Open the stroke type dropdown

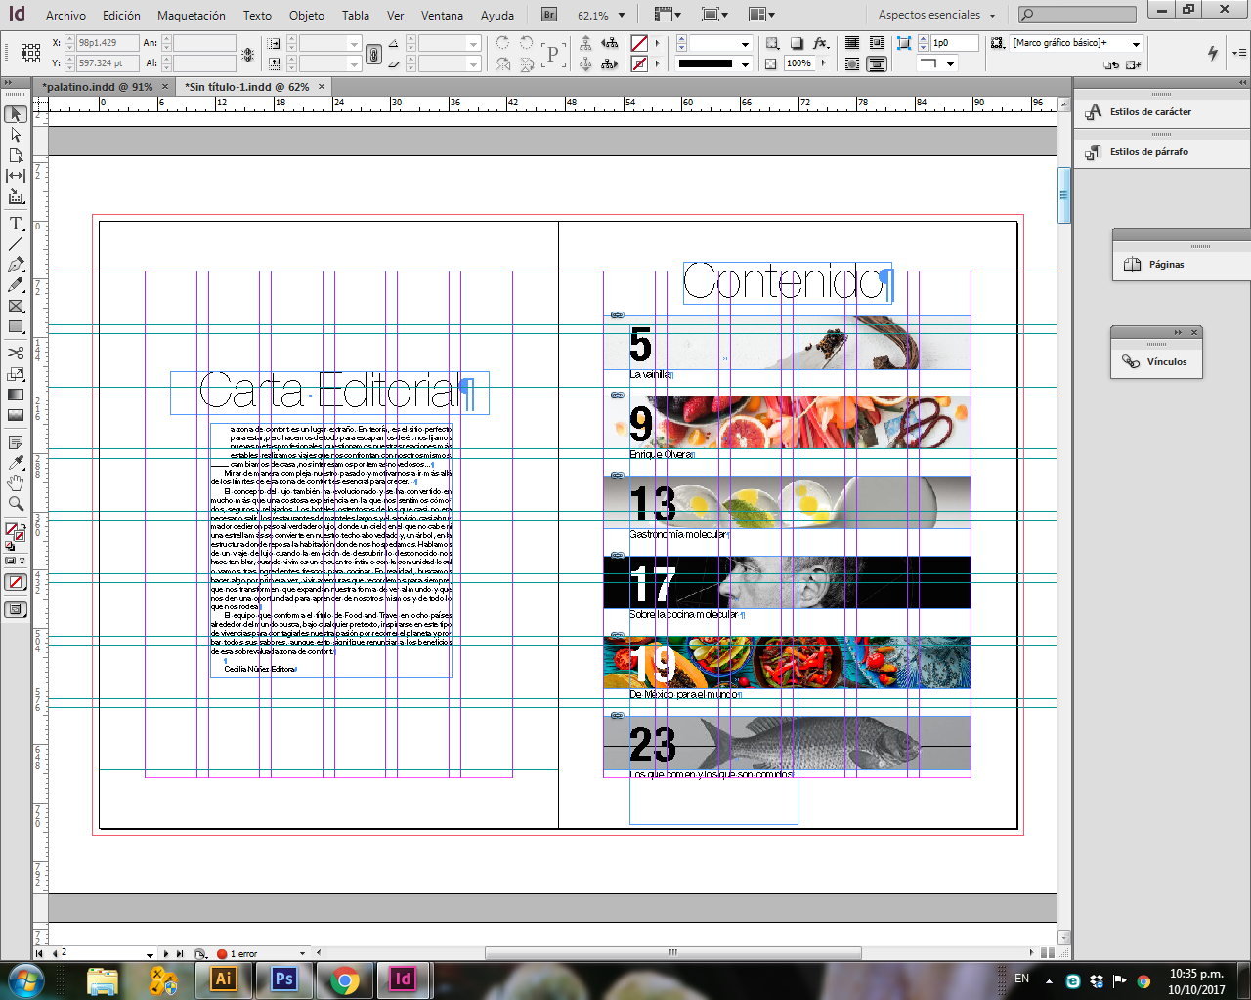click(x=745, y=64)
